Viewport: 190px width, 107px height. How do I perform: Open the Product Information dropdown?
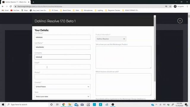[x=111, y=39]
